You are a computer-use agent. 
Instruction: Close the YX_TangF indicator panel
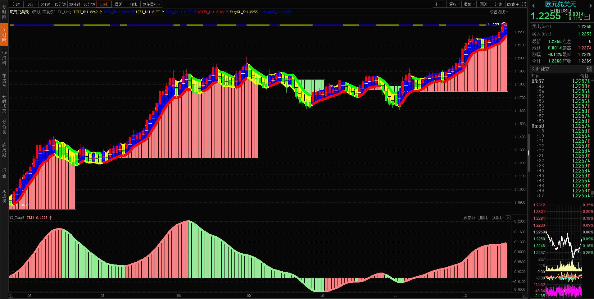point(508,218)
